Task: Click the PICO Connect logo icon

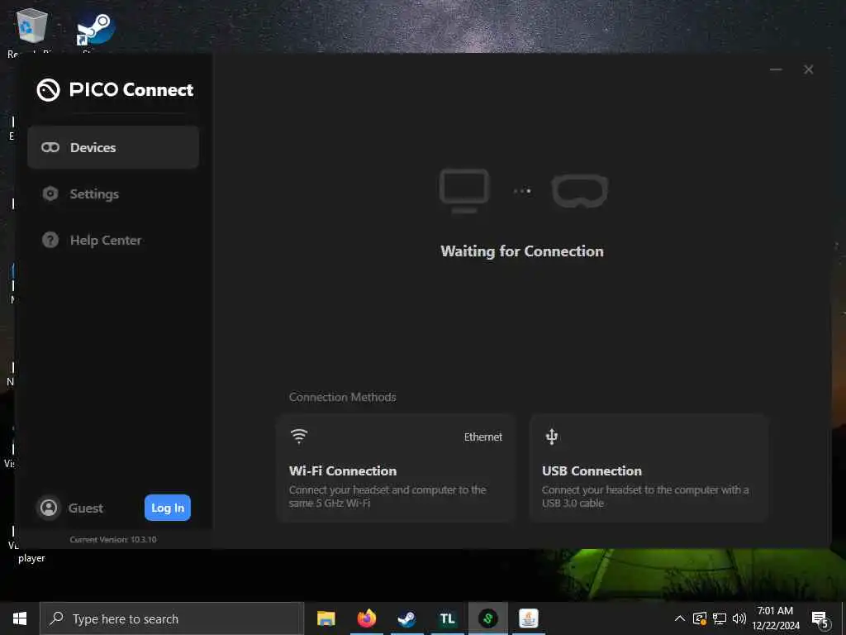Action: (48, 89)
